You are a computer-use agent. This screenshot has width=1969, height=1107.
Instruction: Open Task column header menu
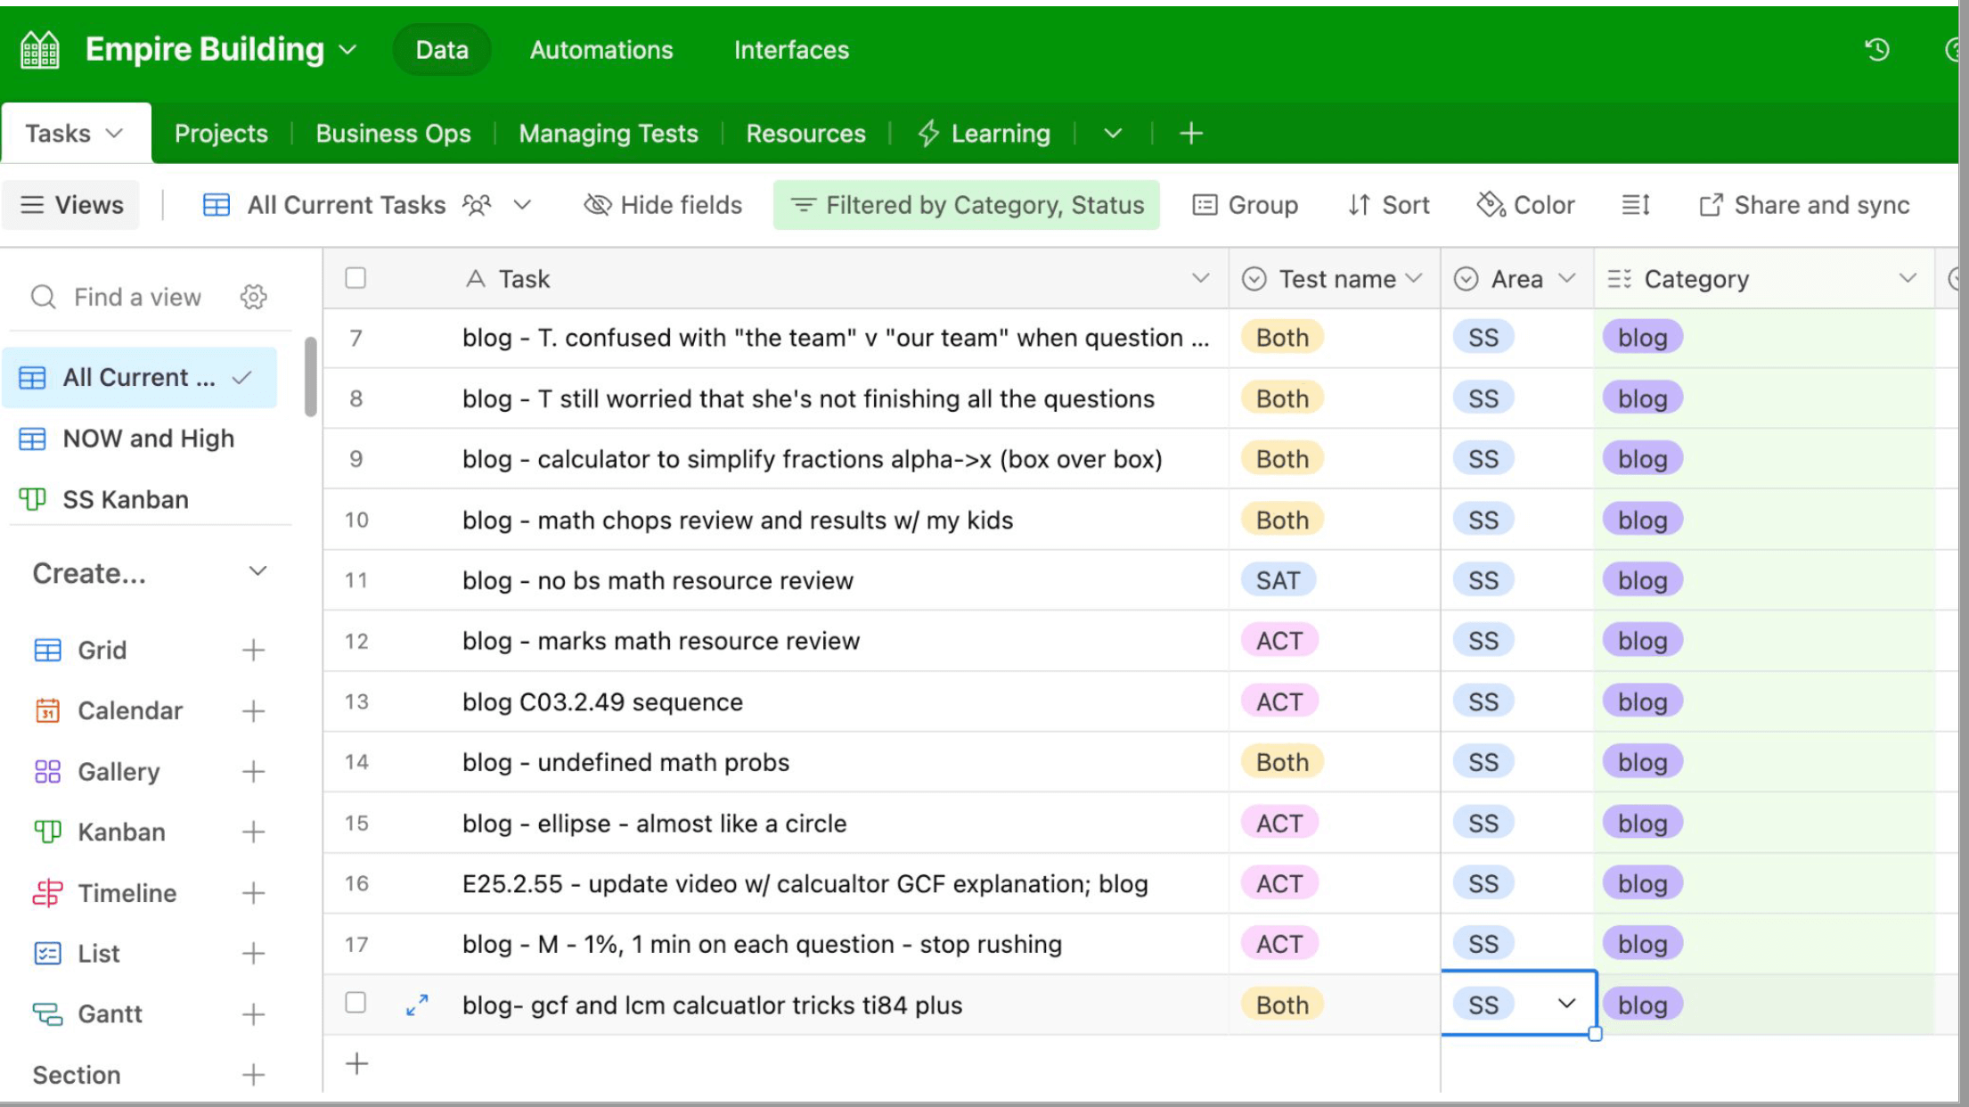coord(1201,278)
